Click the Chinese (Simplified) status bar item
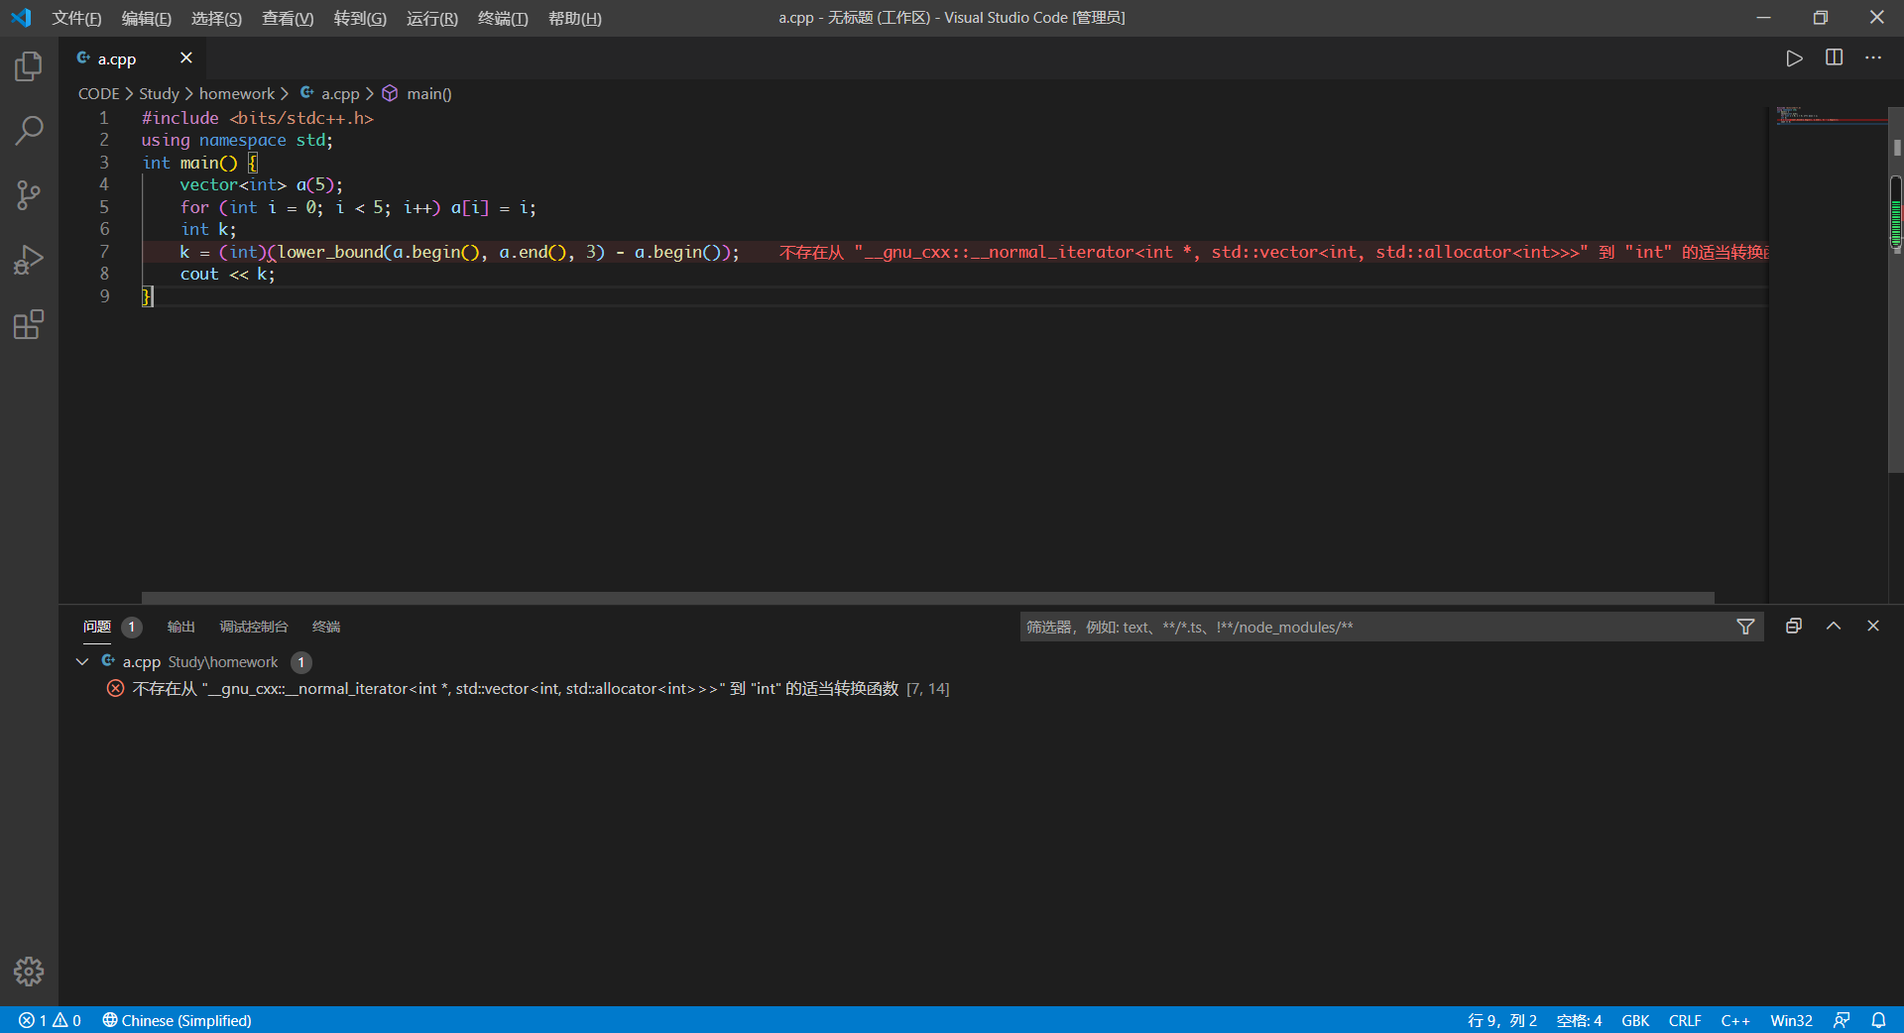This screenshot has width=1904, height=1033. (x=177, y=1020)
